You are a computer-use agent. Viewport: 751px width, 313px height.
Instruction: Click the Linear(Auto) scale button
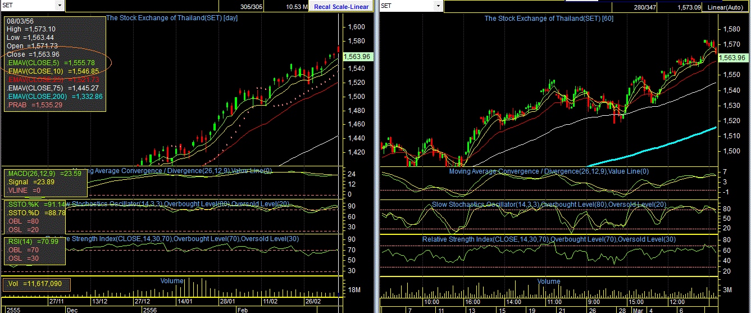pyautogui.click(x=725, y=7)
